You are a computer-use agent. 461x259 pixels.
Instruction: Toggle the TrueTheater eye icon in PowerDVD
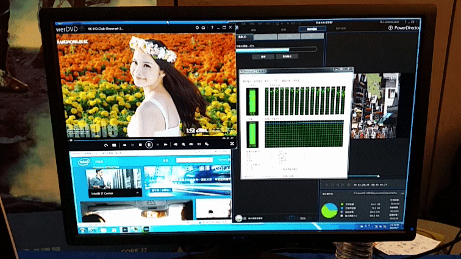[191, 144]
